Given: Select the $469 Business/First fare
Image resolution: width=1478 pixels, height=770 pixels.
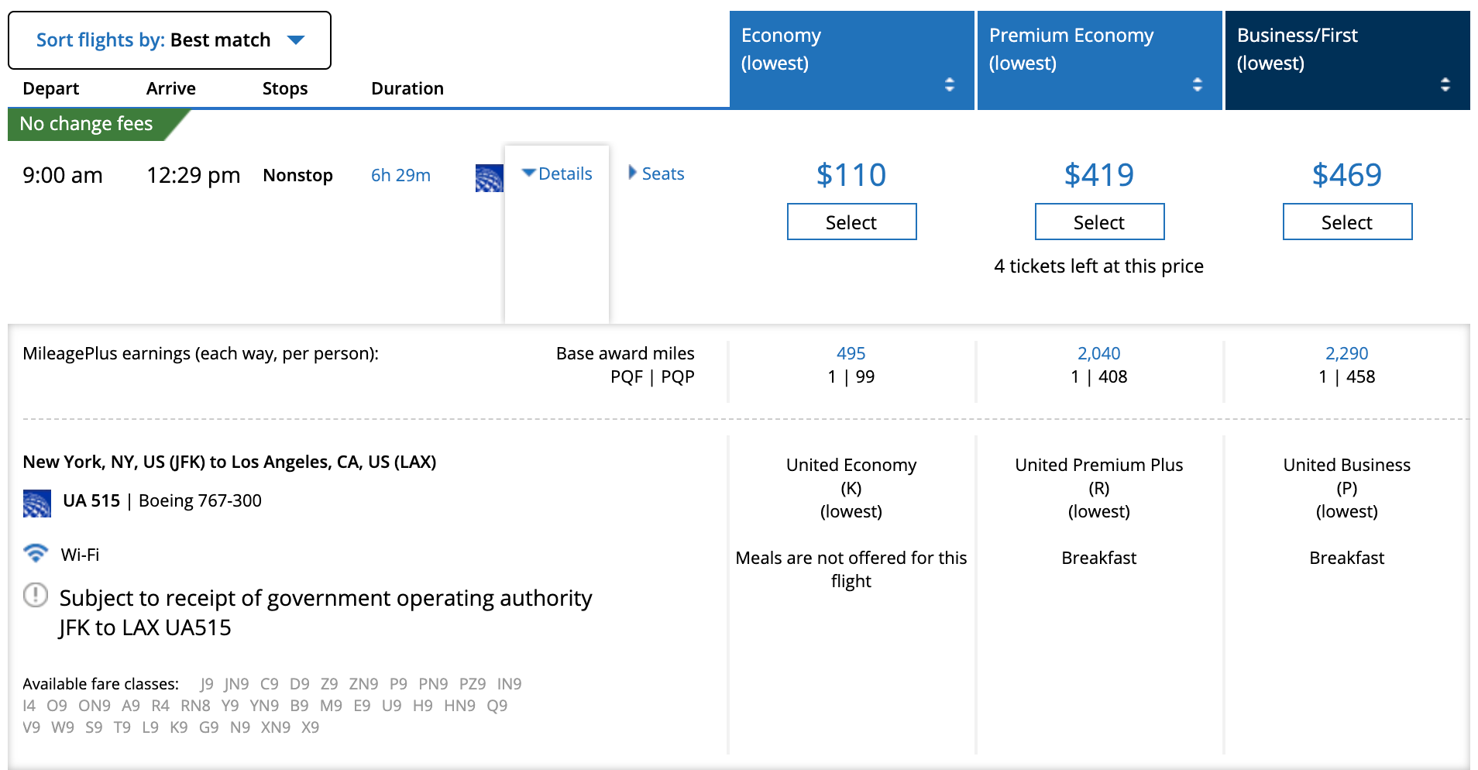Looking at the screenshot, I should click(x=1348, y=222).
